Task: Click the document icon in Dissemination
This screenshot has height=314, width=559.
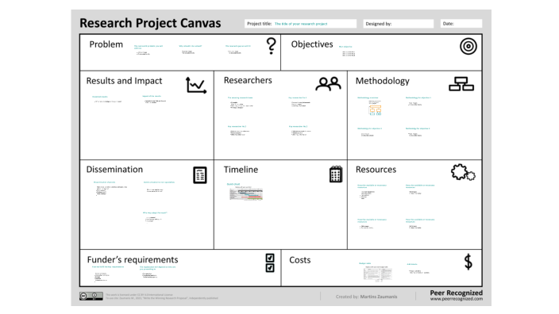Action: 200,174
